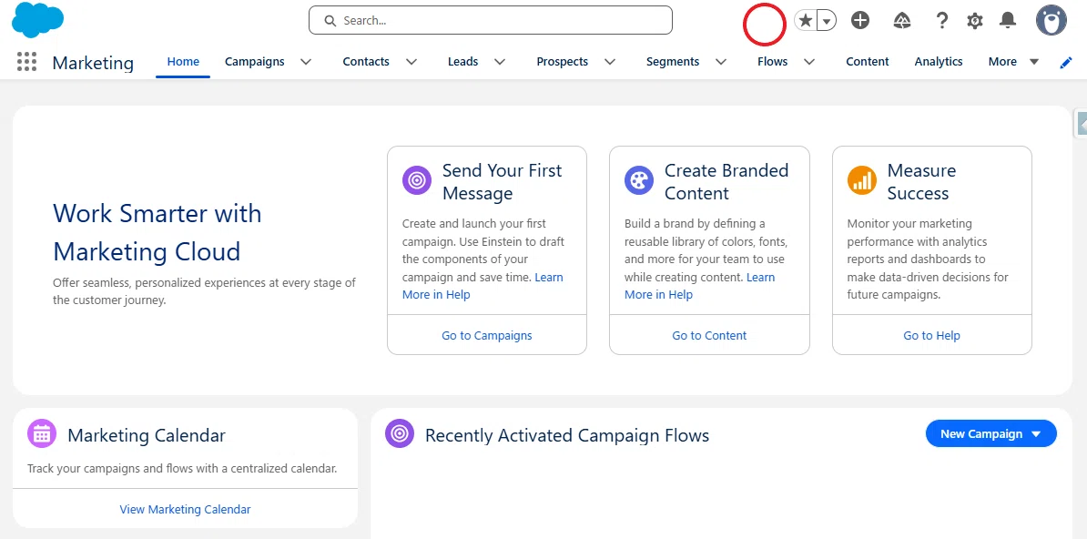The width and height of the screenshot is (1087, 539).
Task: Open the Global Actions plus icon
Action: (860, 21)
